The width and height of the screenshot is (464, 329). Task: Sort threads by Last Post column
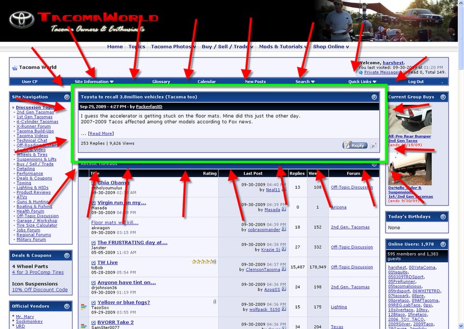253,173
